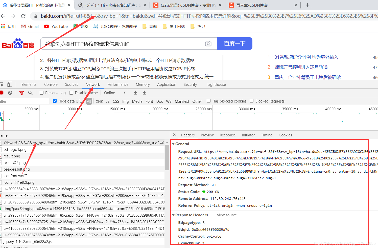The image size is (378, 248).
Task: Open the YouTube bookmark
Action: tap(56, 26)
